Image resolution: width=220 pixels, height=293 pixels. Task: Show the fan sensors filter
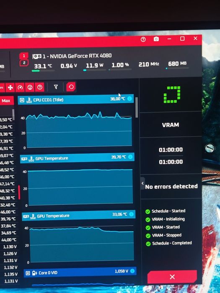(x=10, y=87)
